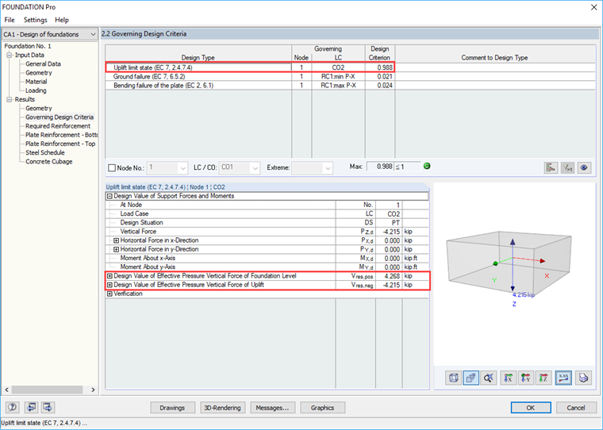Expand the Verification section
The image size is (603, 430).
pyautogui.click(x=109, y=294)
